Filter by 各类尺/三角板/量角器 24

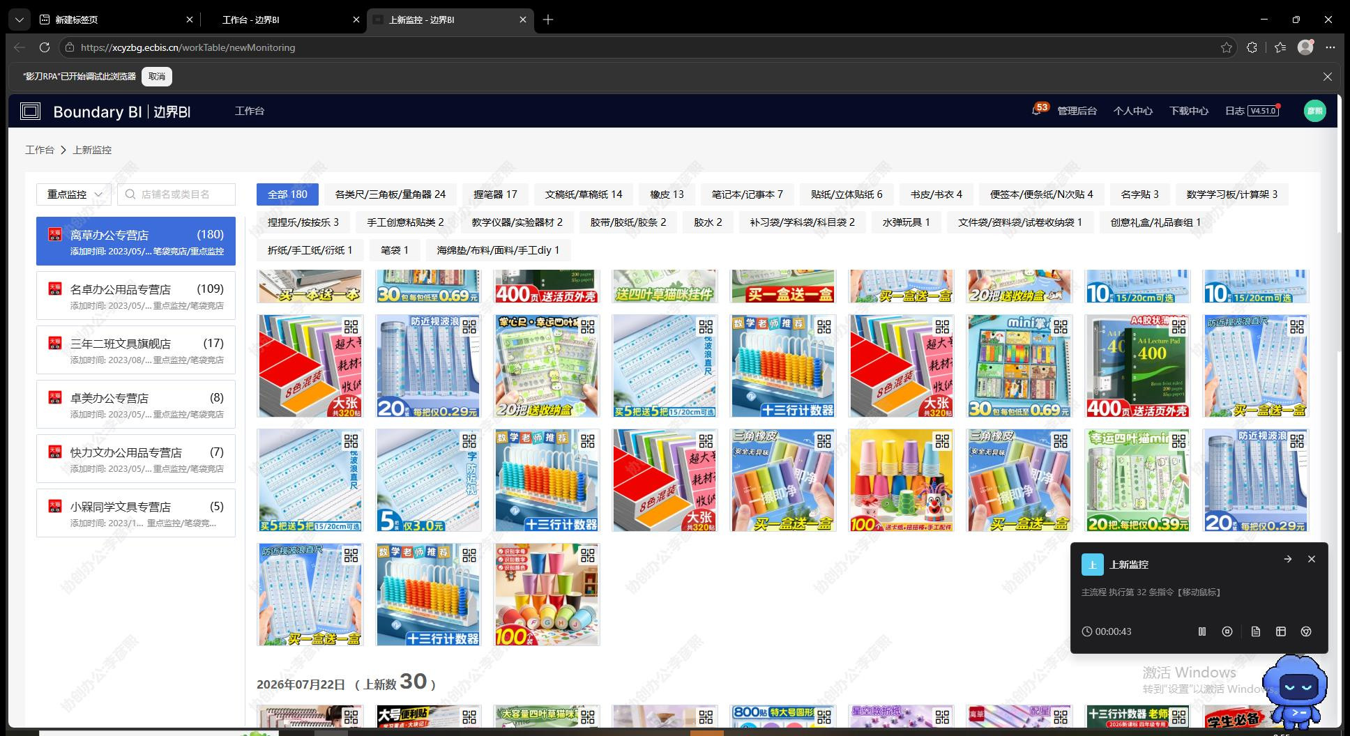(x=390, y=194)
